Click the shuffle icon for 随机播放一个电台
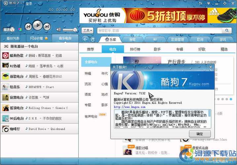The image size is (237, 165). pos(6,46)
